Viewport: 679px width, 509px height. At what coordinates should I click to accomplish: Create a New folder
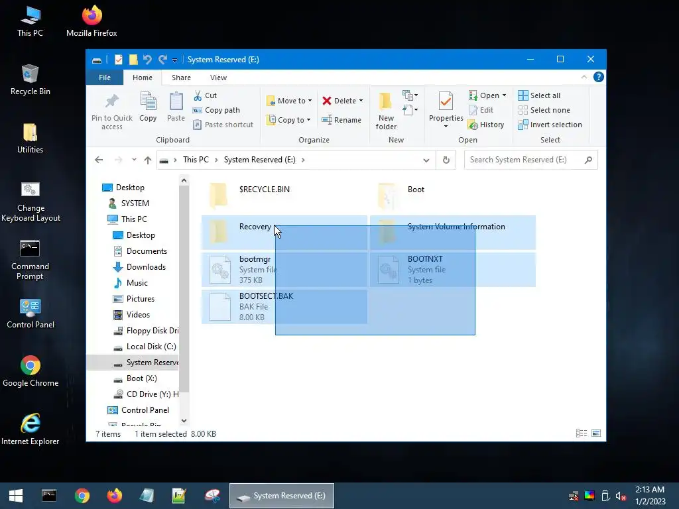386,111
